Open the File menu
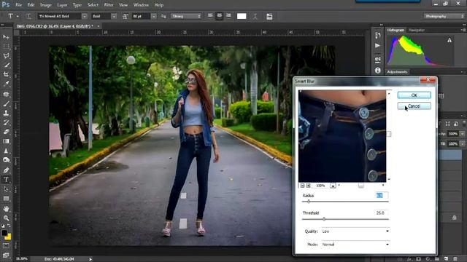This screenshot has width=467, height=262. [18, 5]
